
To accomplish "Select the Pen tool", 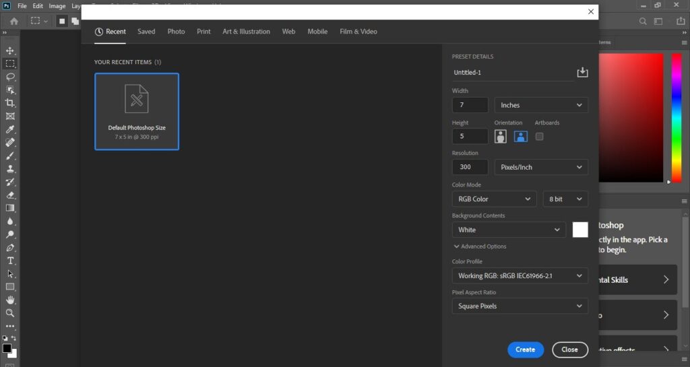I will pyautogui.click(x=9, y=247).
